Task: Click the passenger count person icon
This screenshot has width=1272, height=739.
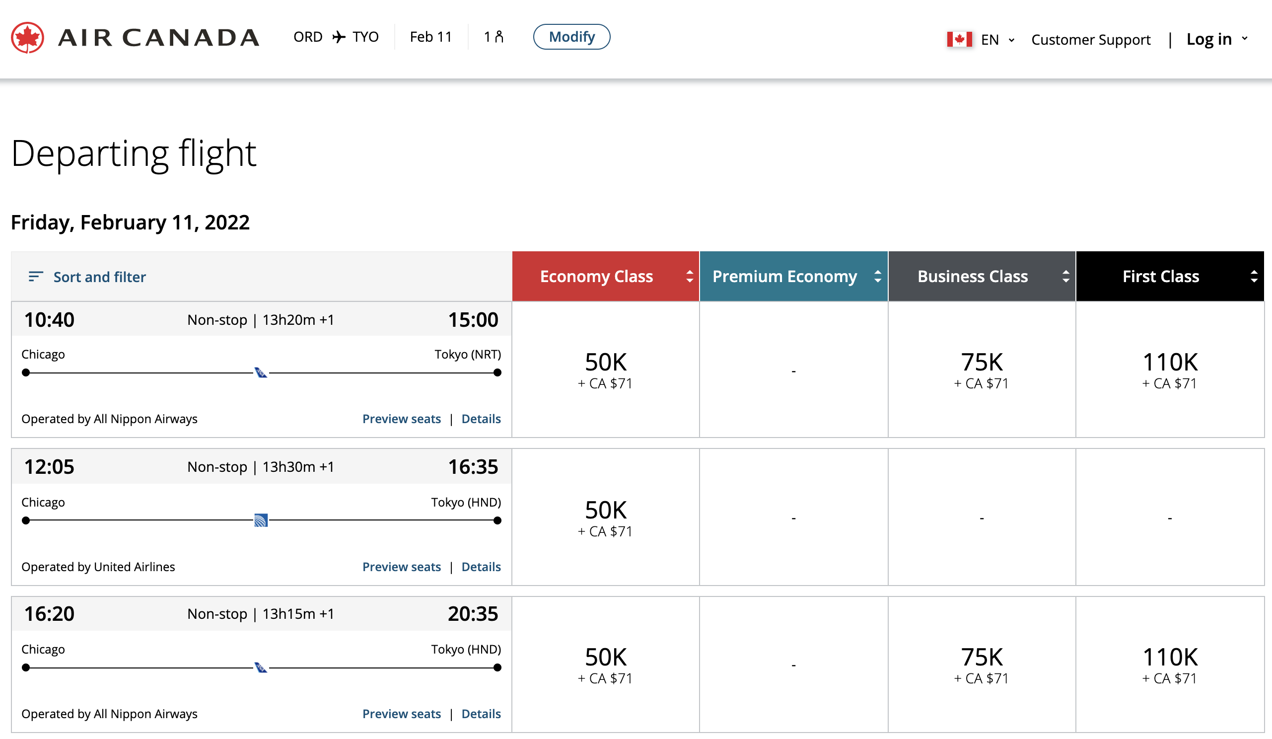Action: point(499,37)
